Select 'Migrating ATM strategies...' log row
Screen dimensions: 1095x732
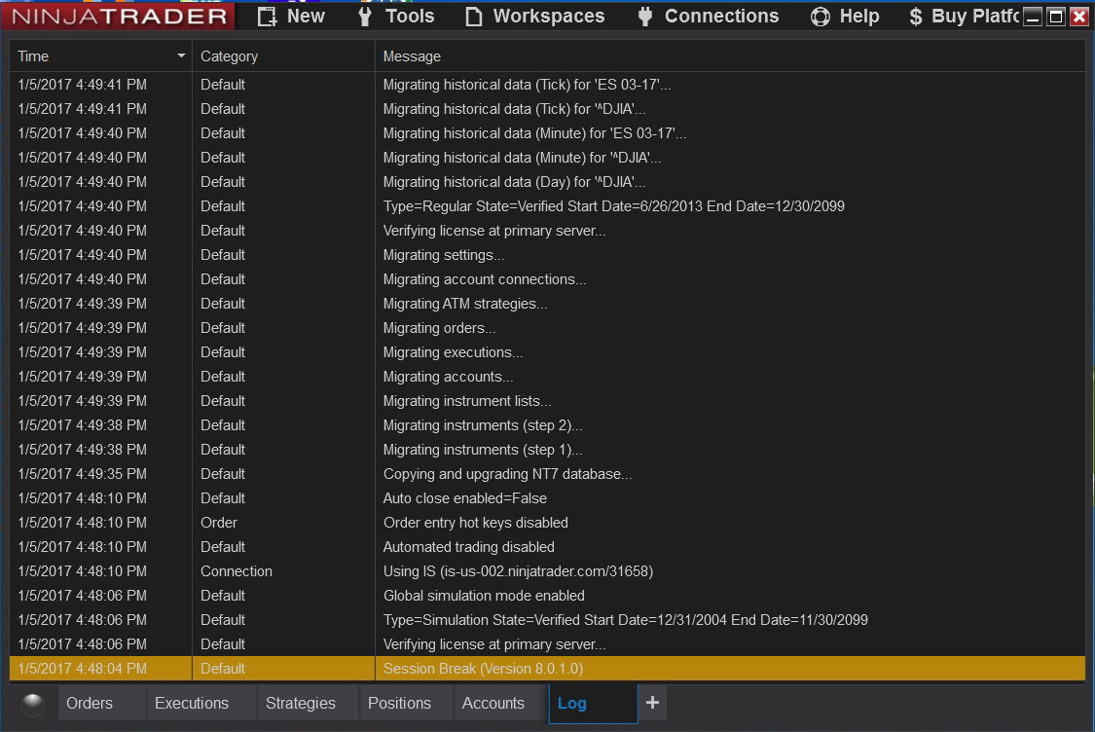(547, 303)
